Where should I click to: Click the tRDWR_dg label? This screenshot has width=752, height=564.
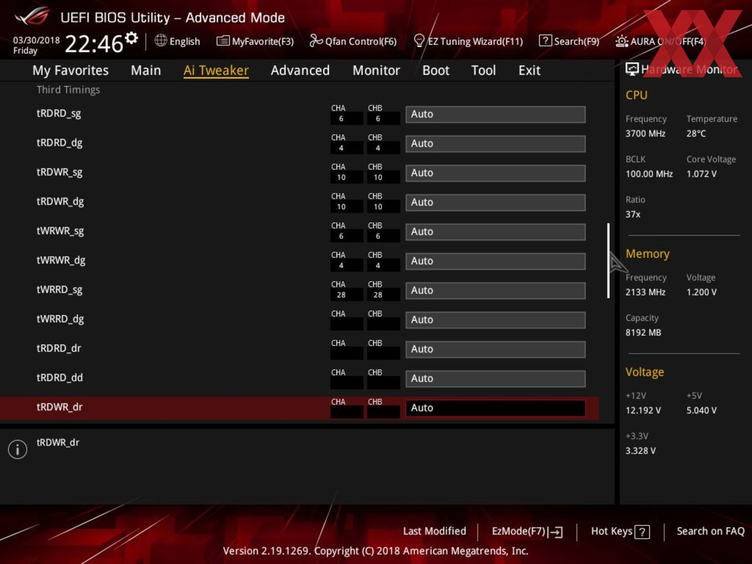pos(60,201)
